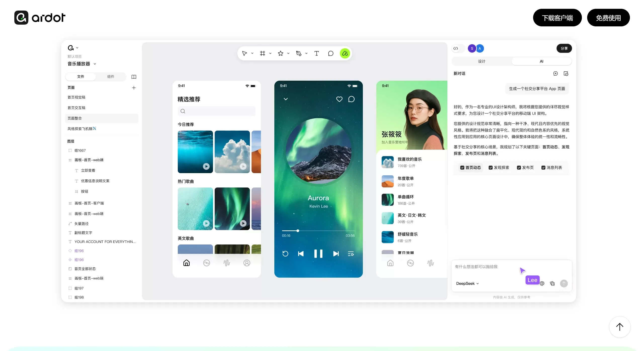
Task: Select the Text tool in toolbar
Action: coord(317,53)
